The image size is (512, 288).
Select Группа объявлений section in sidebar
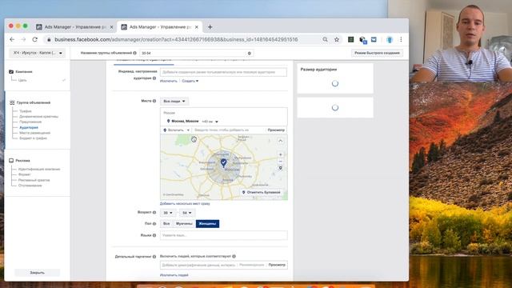pyautogui.click(x=34, y=102)
